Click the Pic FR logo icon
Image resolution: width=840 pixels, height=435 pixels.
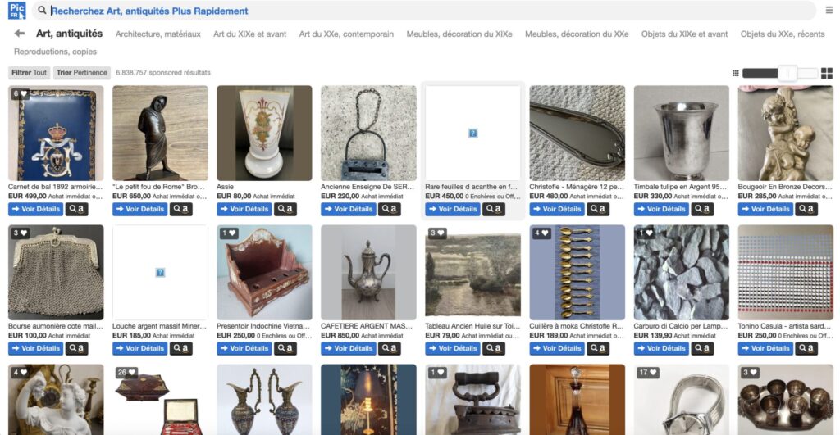(x=16, y=10)
